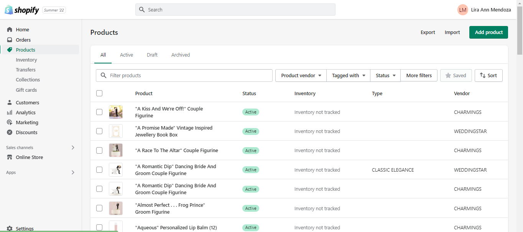The height and width of the screenshot is (232, 523).
Task: Open thumbnail of "Almost Perfect Frog Prince" figurine
Action: point(116,208)
